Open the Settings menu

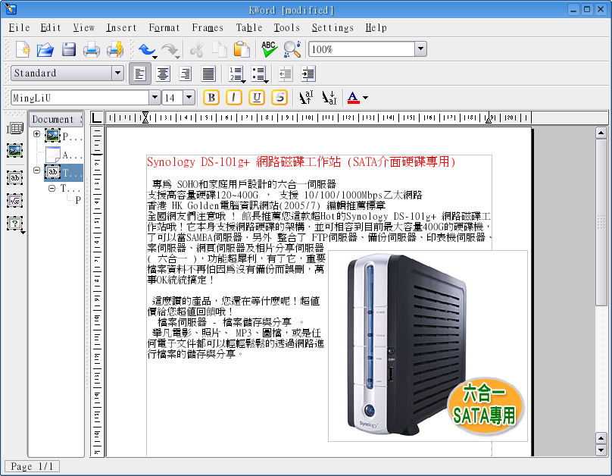click(333, 28)
